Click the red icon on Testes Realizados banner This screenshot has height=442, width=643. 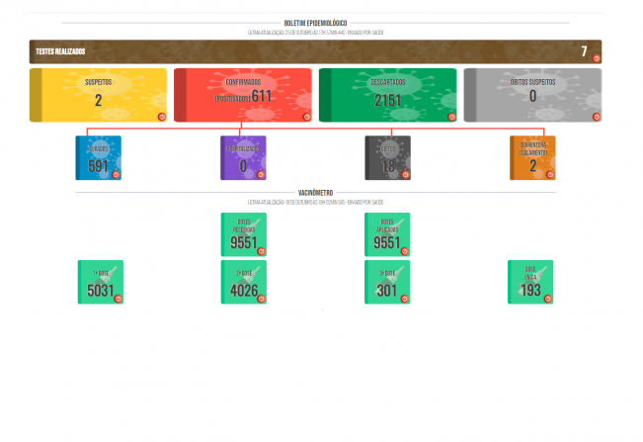click(x=596, y=58)
